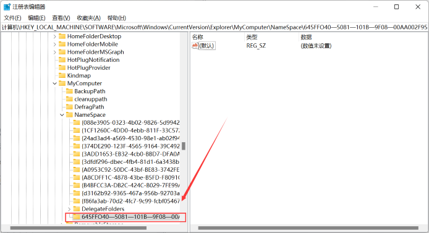Click the {A0953C92 key folder icon
Screen dimensions: 429x233
[x=77, y=170]
